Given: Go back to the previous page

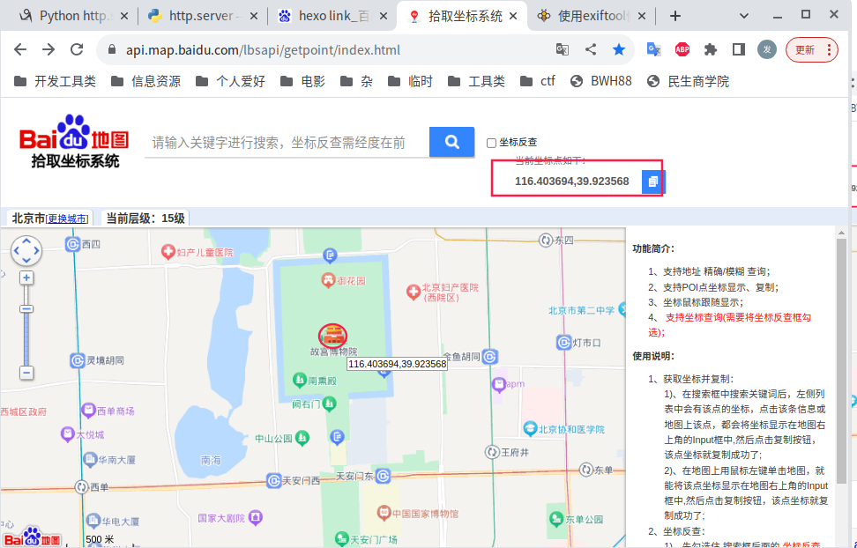Looking at the screenshot, I should 20,49.
